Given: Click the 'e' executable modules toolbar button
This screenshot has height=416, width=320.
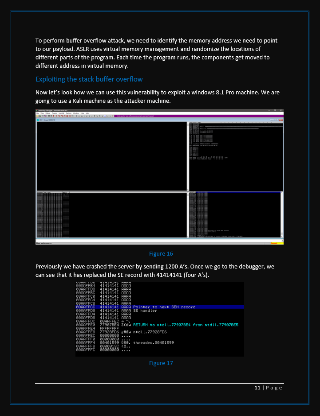Looking at the screenshot, I should click(x=79, y=116).
